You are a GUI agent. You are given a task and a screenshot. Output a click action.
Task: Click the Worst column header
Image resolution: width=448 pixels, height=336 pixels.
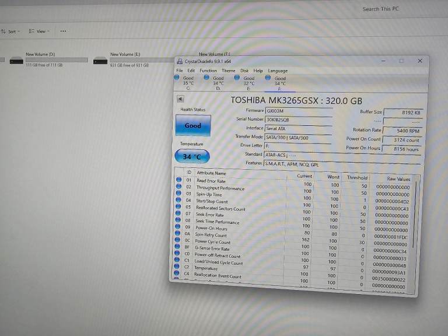pos(333,177)
